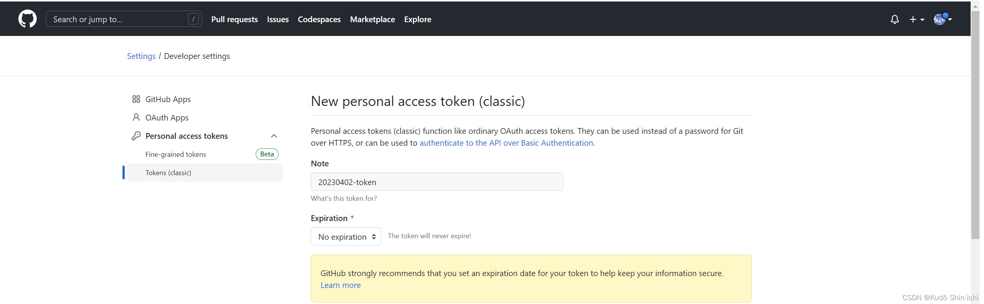Open Marketplace in top navigation
Image resolution: width=984 pixels, height=304 pixels.
(x=372, y=19)
